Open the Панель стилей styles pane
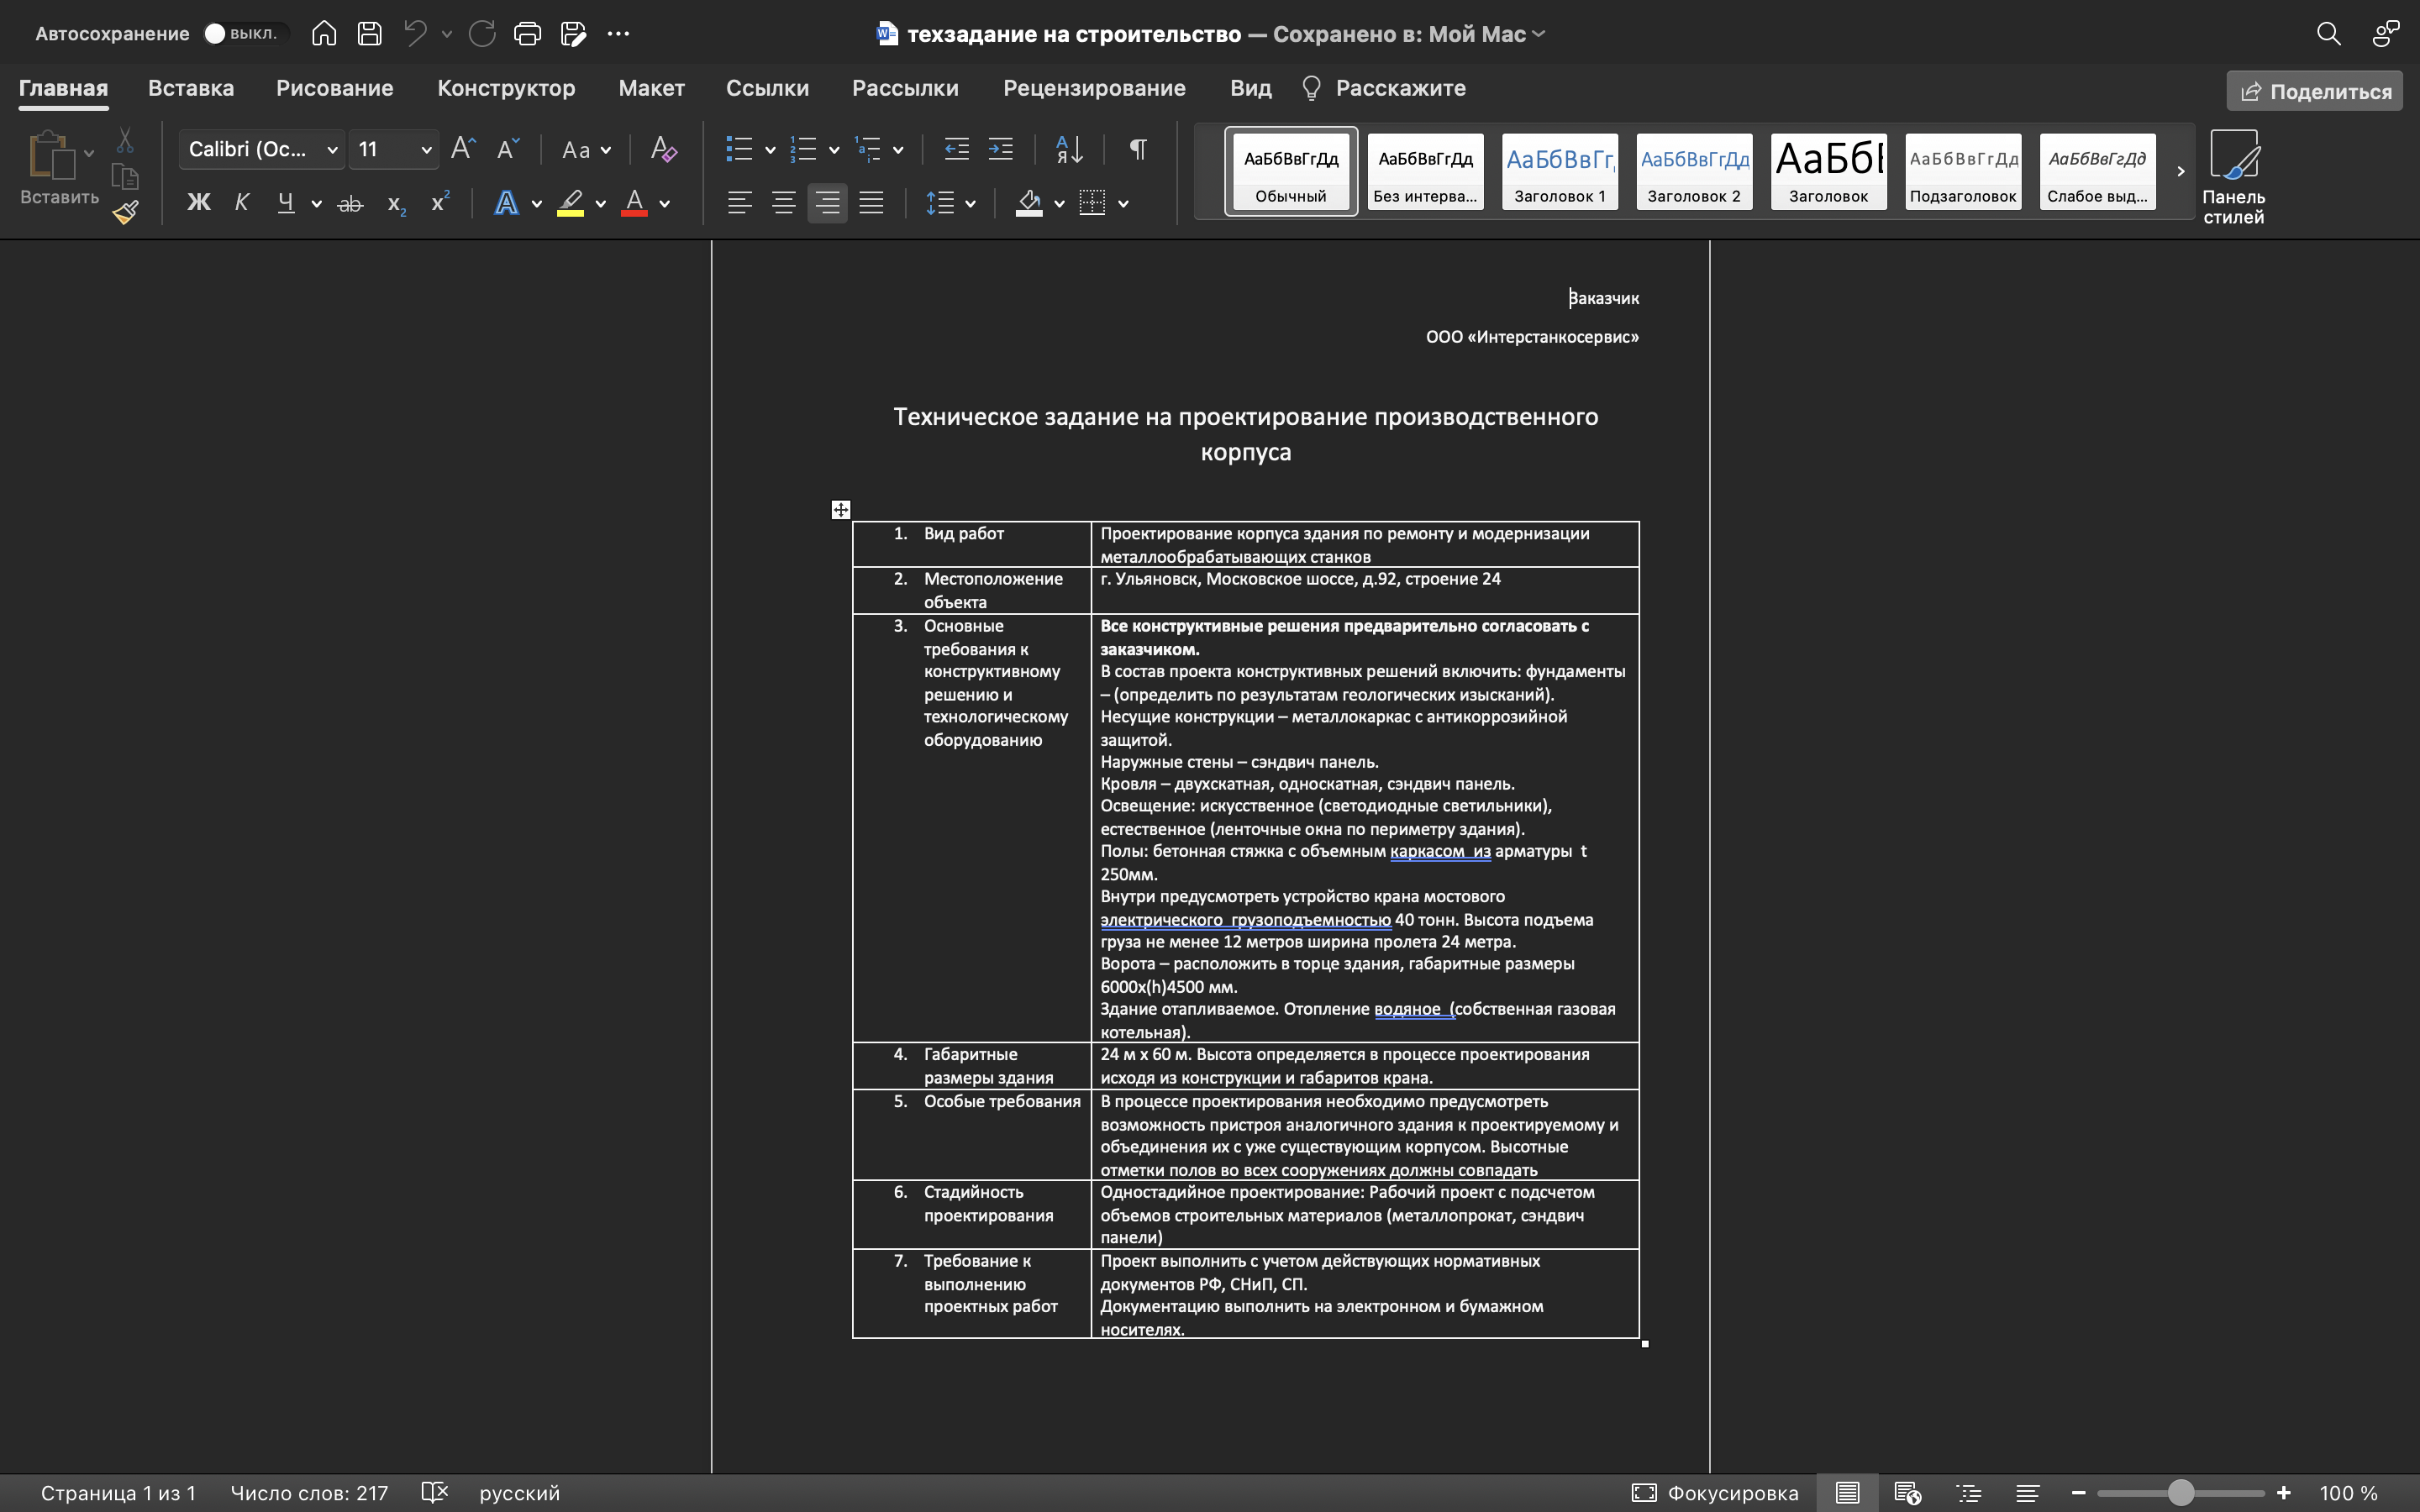This screenshot has width=2420, height=1512. coord(2233,176)
